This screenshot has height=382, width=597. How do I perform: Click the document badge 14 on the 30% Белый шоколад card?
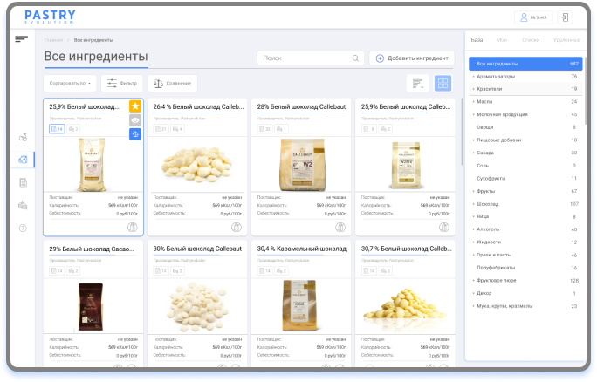[x=161, y=271]
